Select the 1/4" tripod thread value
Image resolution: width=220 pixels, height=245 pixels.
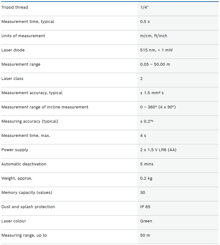tap(145, 7)
